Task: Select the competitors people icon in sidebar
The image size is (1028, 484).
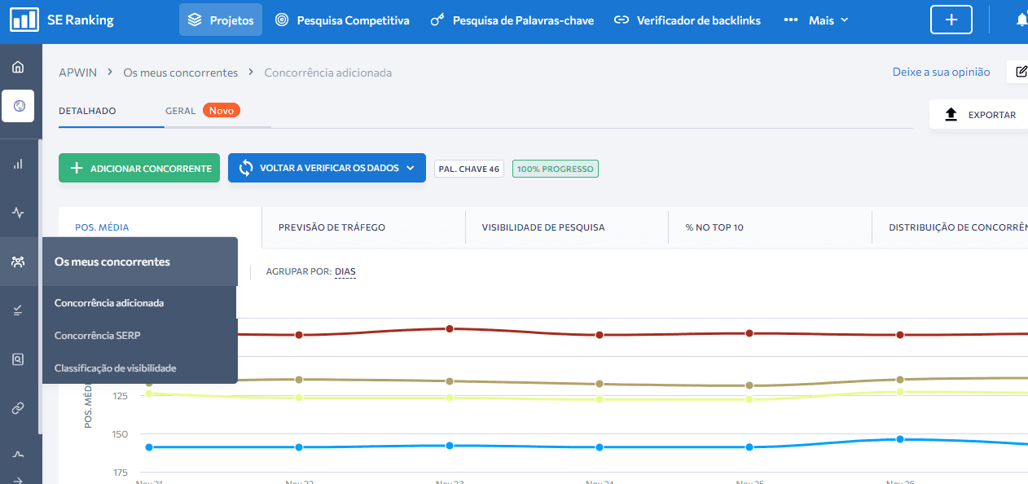Action: [x=18, y=261]
